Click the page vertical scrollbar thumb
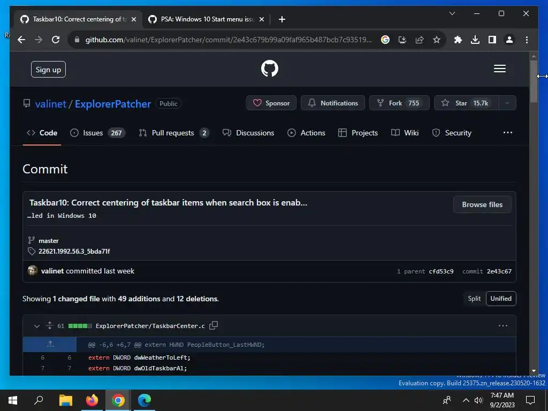 (534, 81)
